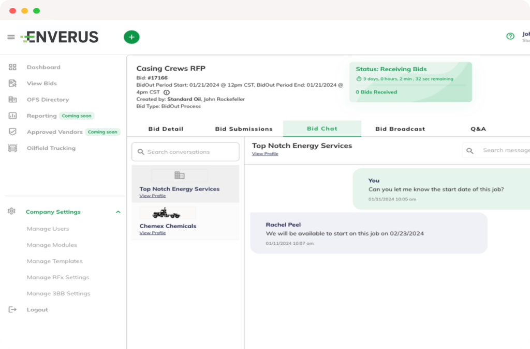Select the Q&A tab
The image size is (530, 349).
[478, 129]
